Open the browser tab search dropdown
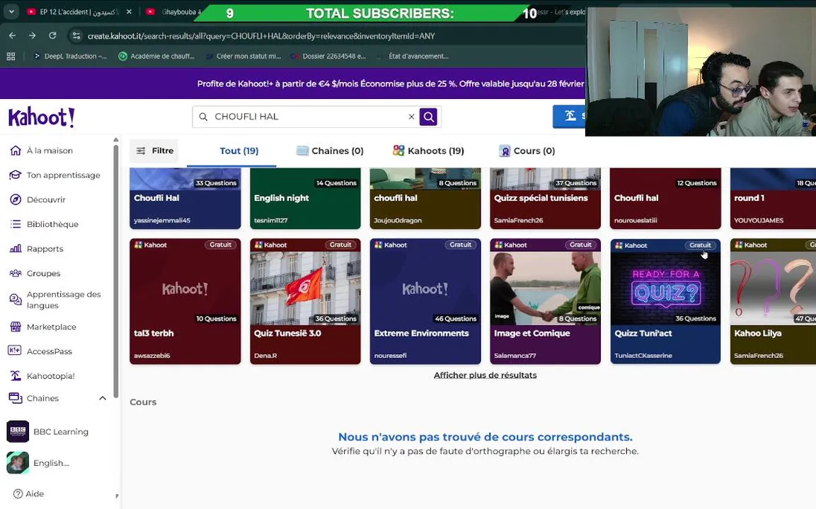Viewport: 816px width, 509px height. [11, 11]
